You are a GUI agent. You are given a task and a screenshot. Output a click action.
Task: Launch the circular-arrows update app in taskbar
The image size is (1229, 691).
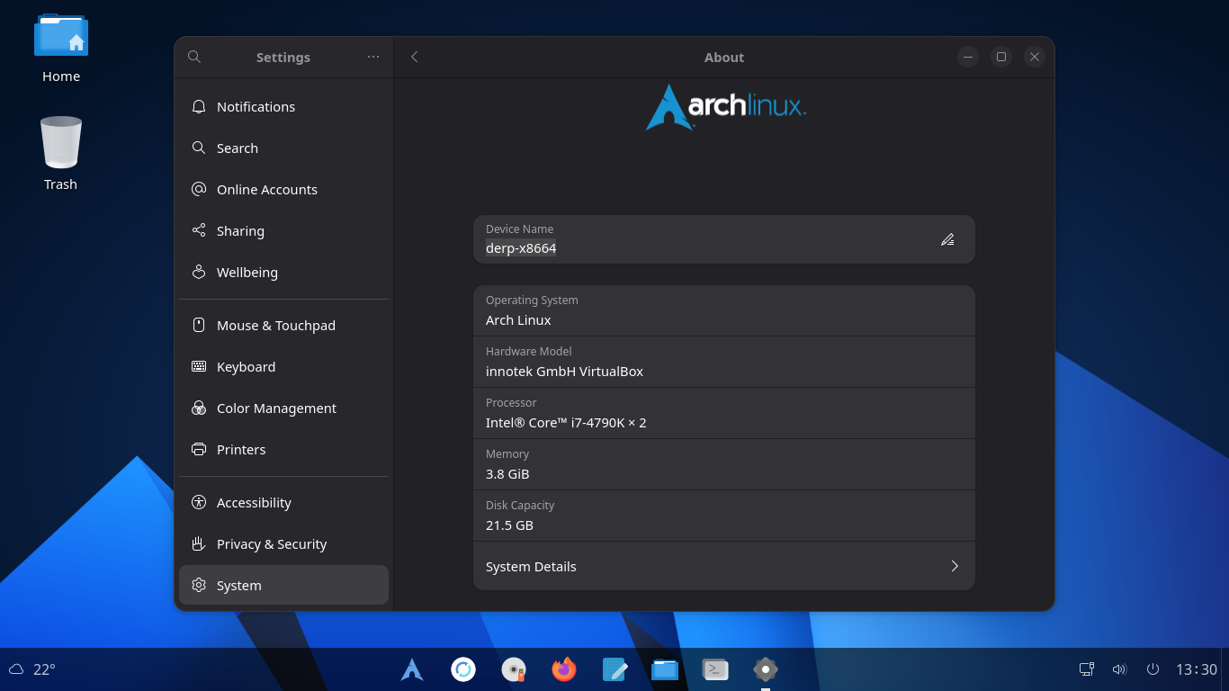pyautogui.click(x=463, y=669)
